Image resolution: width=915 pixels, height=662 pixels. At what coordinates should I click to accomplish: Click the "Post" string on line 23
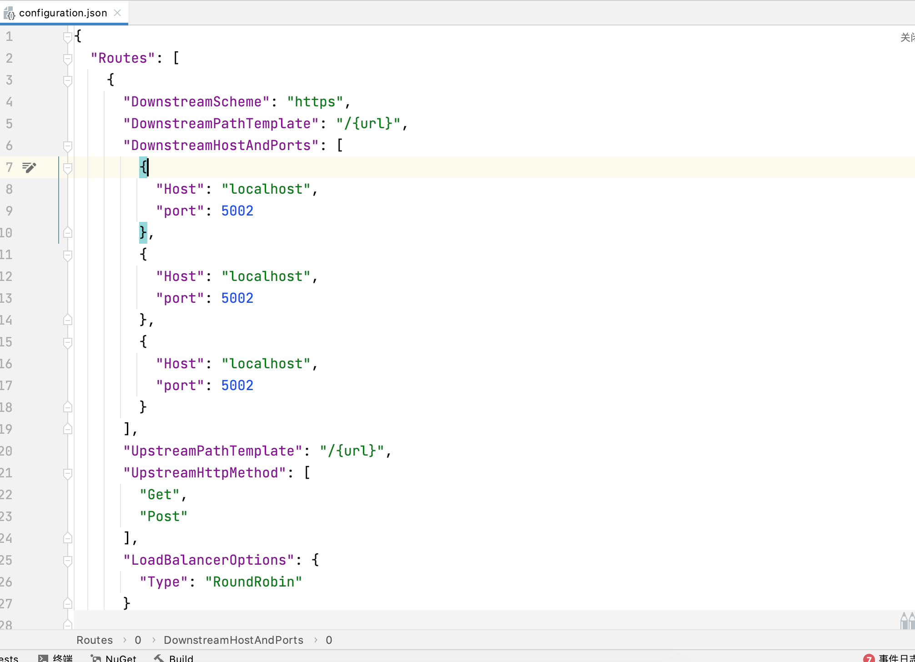164,517
